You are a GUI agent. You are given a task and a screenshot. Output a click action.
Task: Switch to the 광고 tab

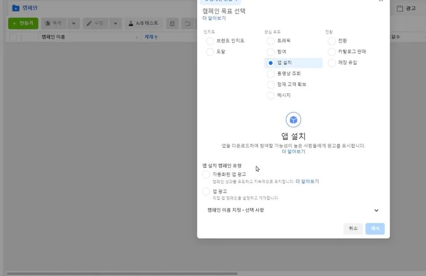click(x=407, y=8)
